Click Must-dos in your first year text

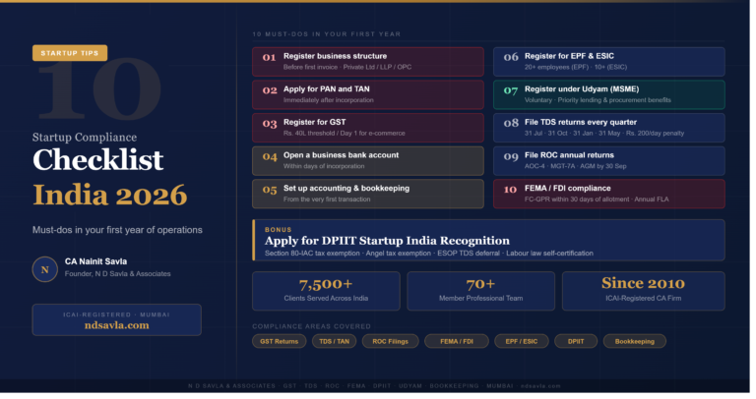pyautogui.click(x=117, y=230)
